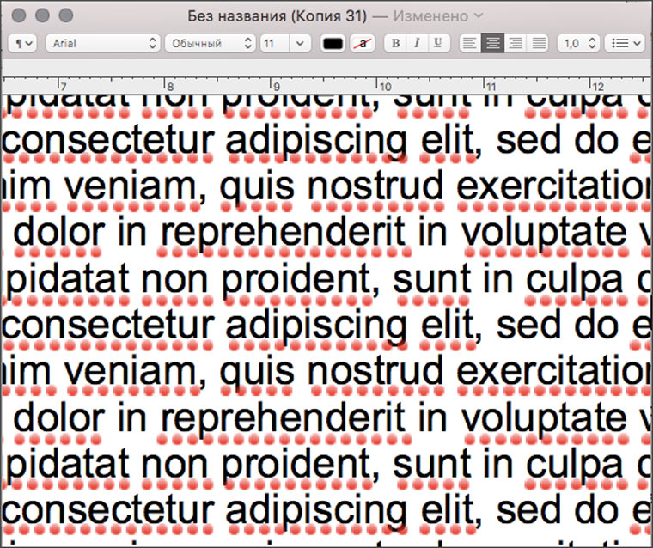Open the Обычный typeface style dropdown
653x548 pixels.
210,43
